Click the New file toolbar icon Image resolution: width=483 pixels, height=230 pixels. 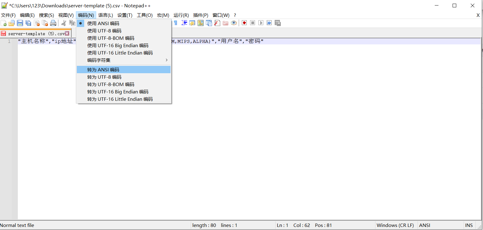pyautogui.click(x=4, y=23)
